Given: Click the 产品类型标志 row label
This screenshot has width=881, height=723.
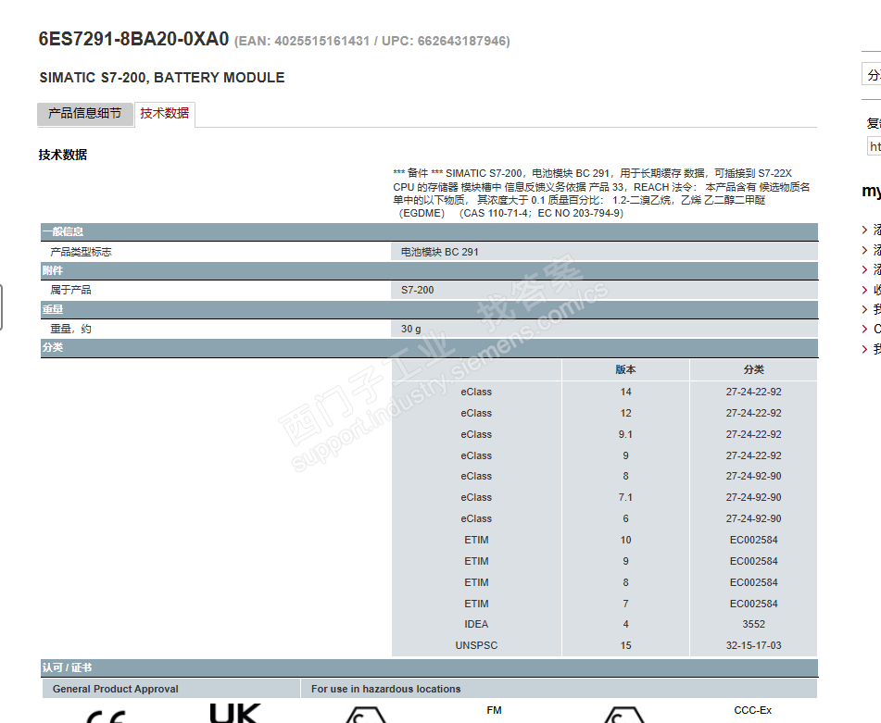Looking at the screenshot, I should [81, 252].
